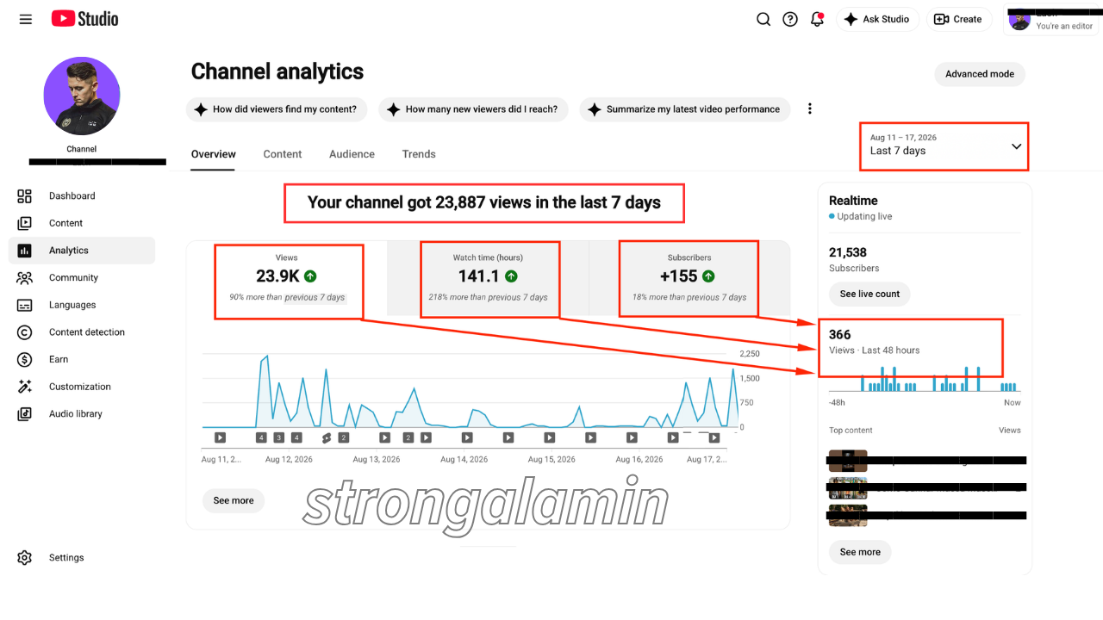Open the notifications bell

817,19
